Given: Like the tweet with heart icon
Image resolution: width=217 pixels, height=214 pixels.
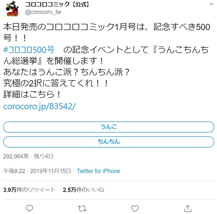Looking at the screenshot, I should click(135, 208).
